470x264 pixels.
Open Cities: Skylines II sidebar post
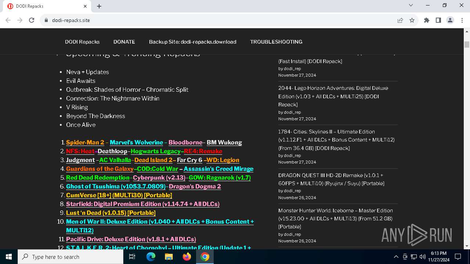pyautogui.click(x=336, y=140)
